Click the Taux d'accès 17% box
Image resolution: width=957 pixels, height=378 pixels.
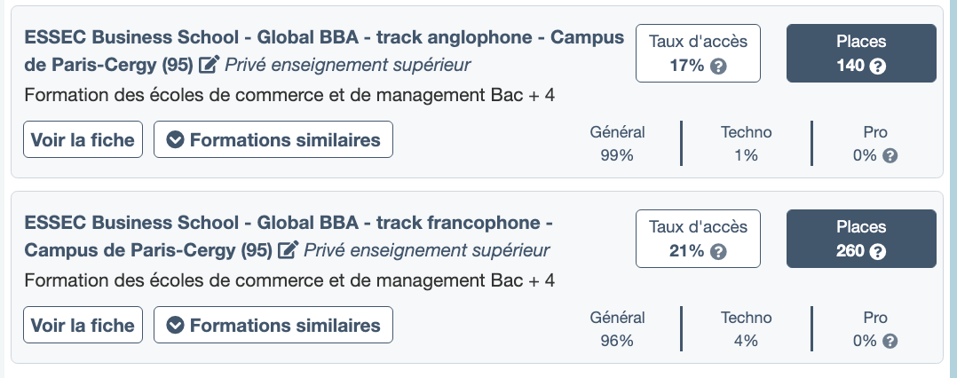698,53
